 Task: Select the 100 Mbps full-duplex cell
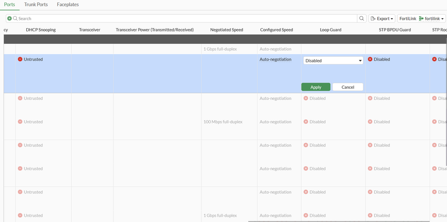(223, 122)
